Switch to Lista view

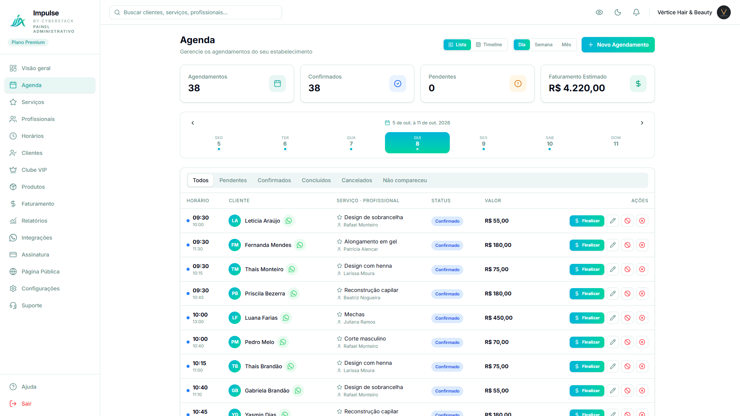pyautogui.click(x=457, y=45)
